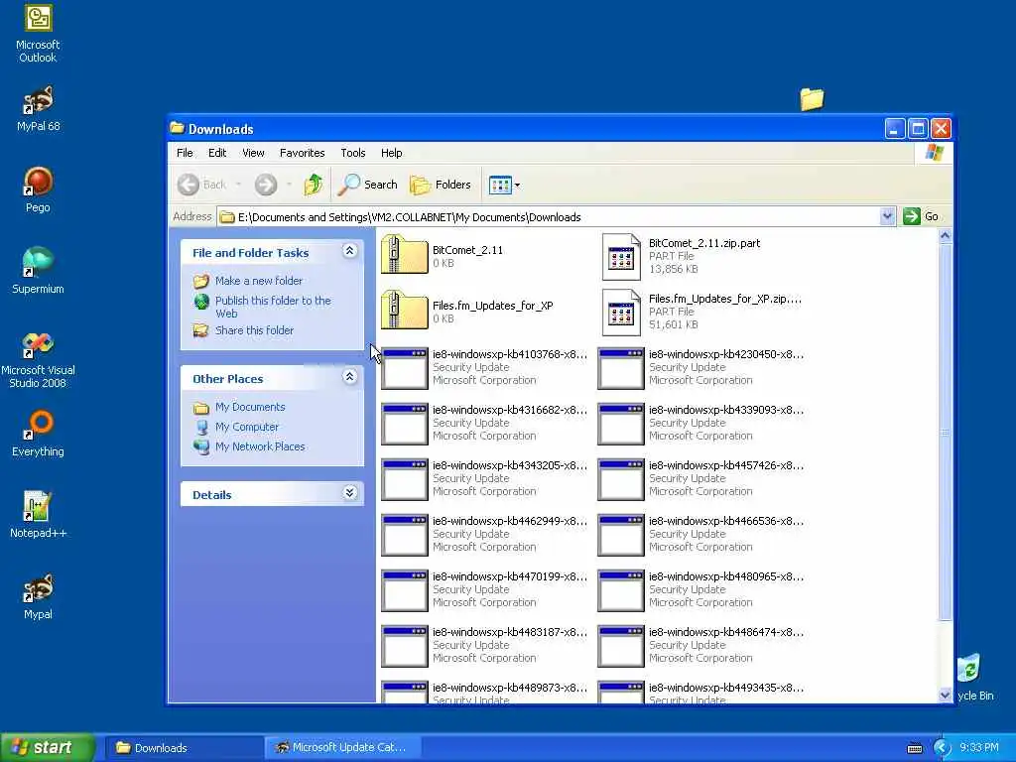
Task: Select the ie8-windowsxp-kb4457426 update icon
Action: click(x=621, y=479)
